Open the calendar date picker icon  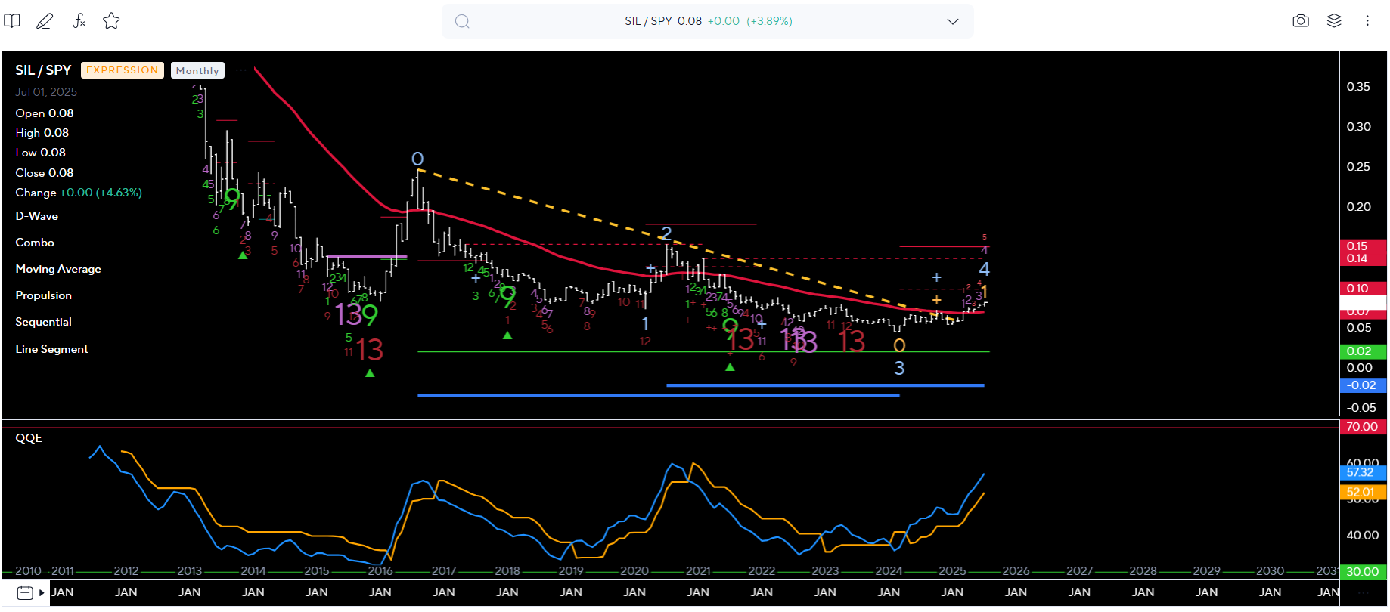pos(24,592)
